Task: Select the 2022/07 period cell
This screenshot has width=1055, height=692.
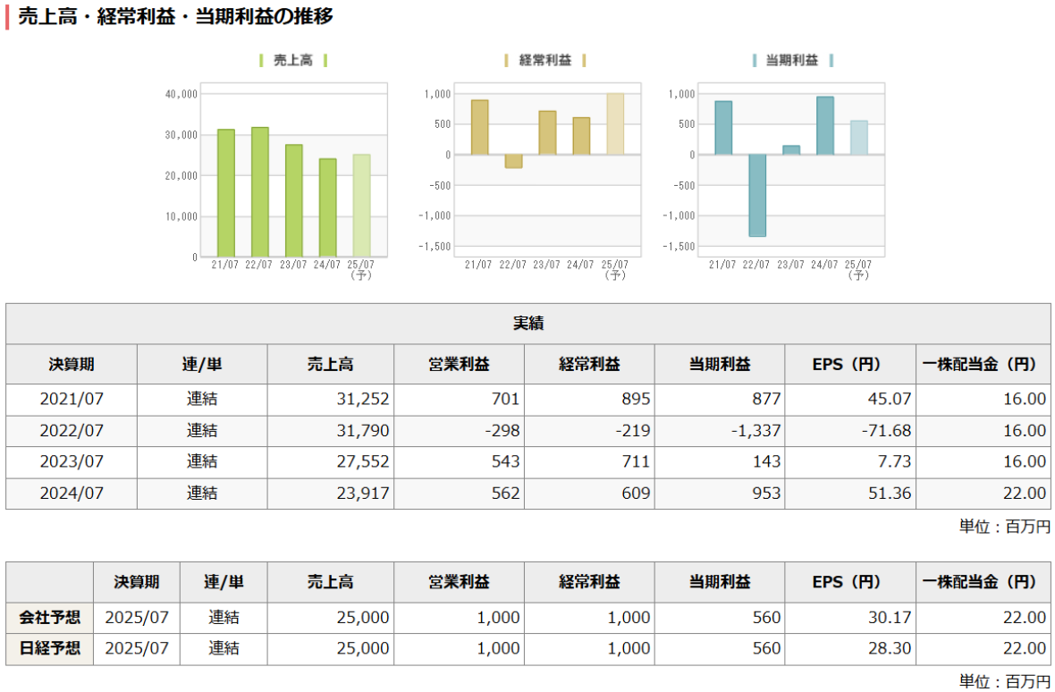Action: coord(72,430)
